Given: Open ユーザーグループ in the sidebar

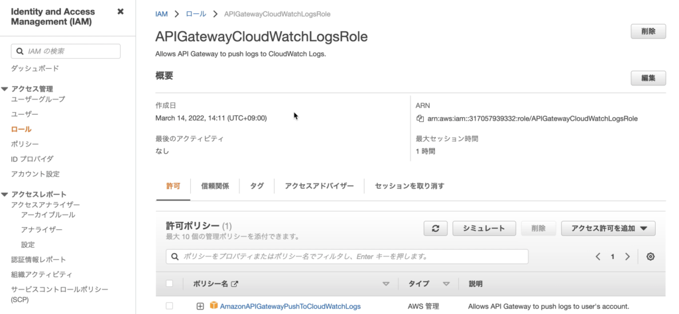Looking at the screenshot, I should pos(38,99).
